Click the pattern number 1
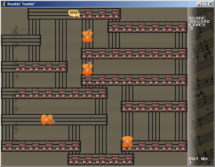Screen dimensions: 215x167 tap(190, 162)
